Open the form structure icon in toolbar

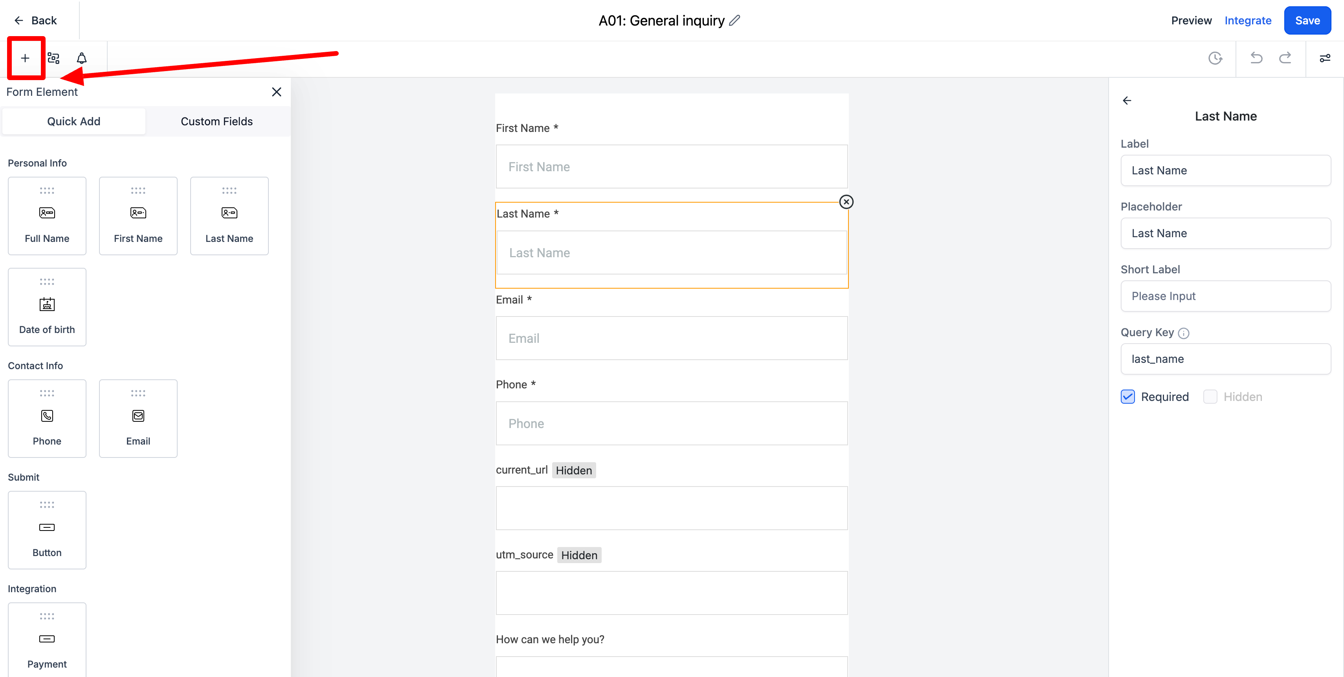click(x=53, y=59)
